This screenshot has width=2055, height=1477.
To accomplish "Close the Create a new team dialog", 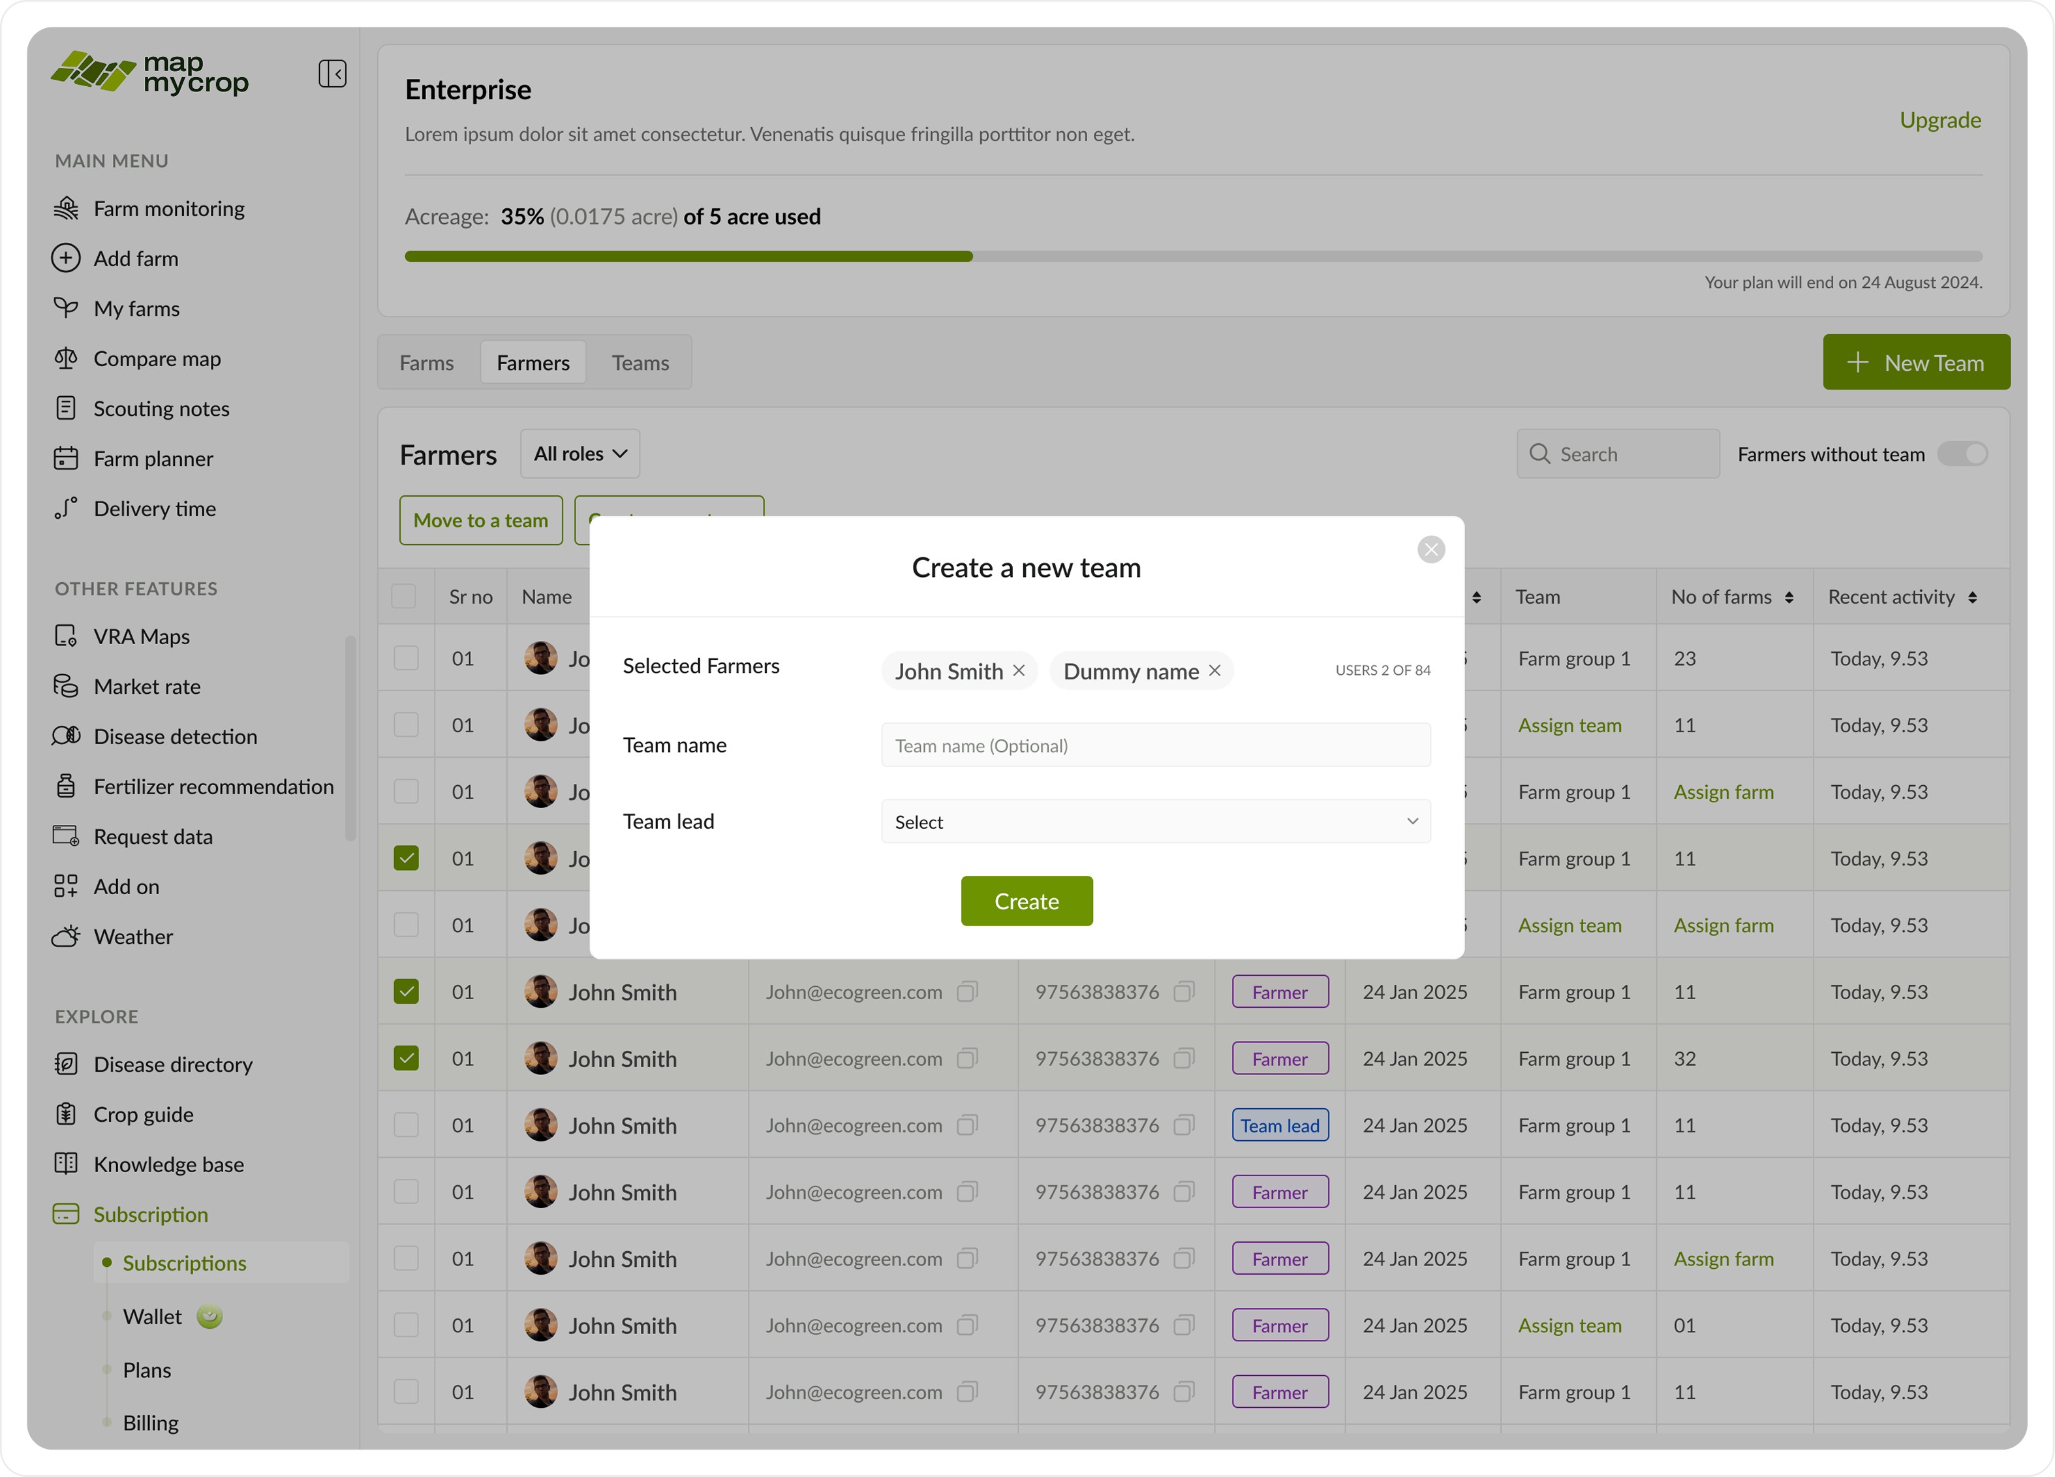I will click(1430, 549).
